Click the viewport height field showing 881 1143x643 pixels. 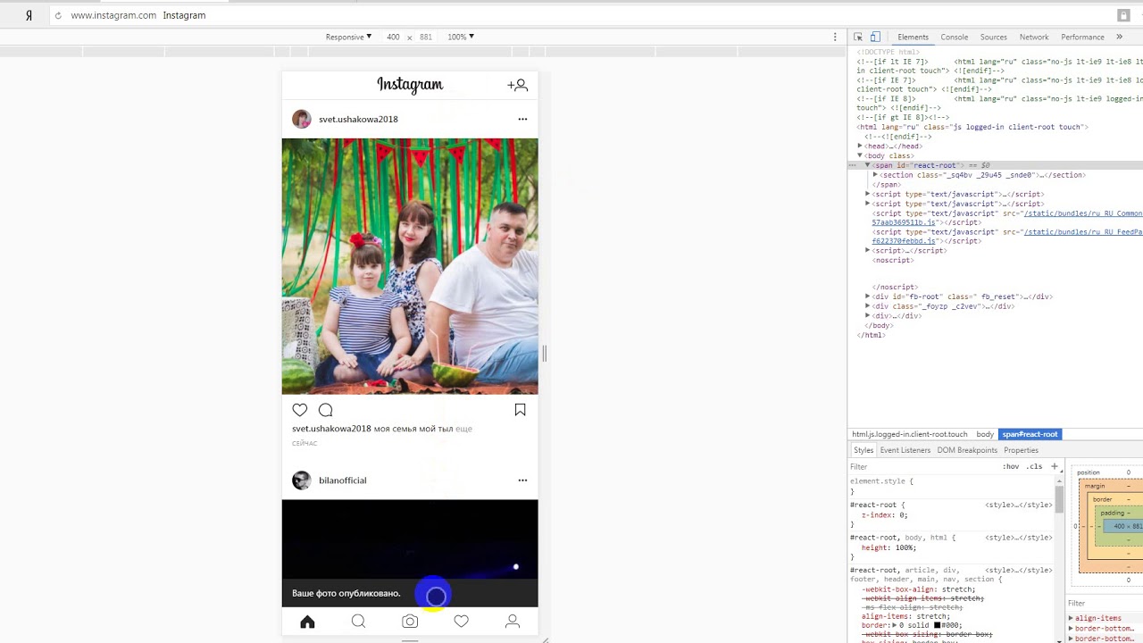click(426, 37)
